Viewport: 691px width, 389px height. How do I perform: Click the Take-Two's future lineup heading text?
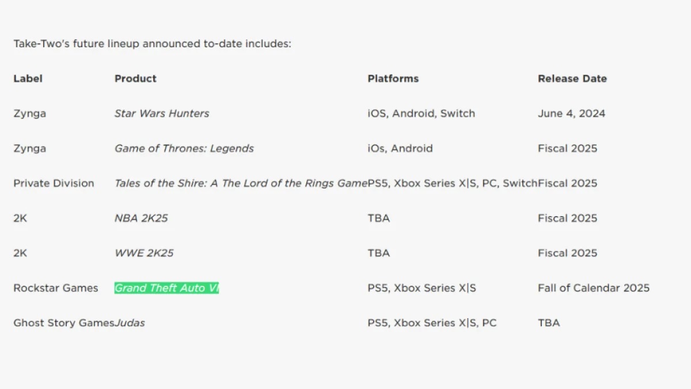(152, 44)
